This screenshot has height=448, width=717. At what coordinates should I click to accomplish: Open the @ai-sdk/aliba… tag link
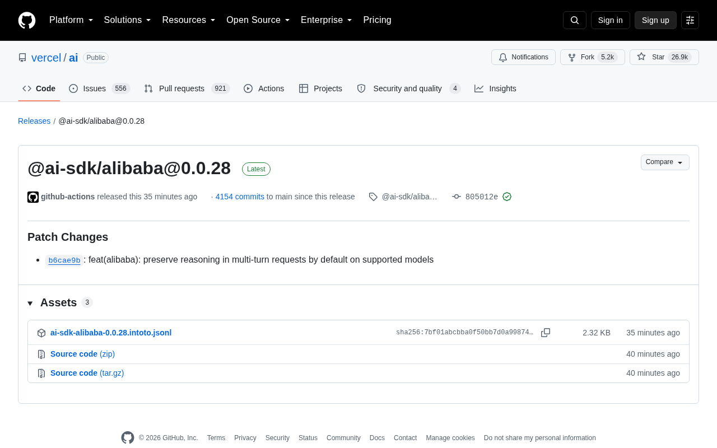(x=409, y=197)
